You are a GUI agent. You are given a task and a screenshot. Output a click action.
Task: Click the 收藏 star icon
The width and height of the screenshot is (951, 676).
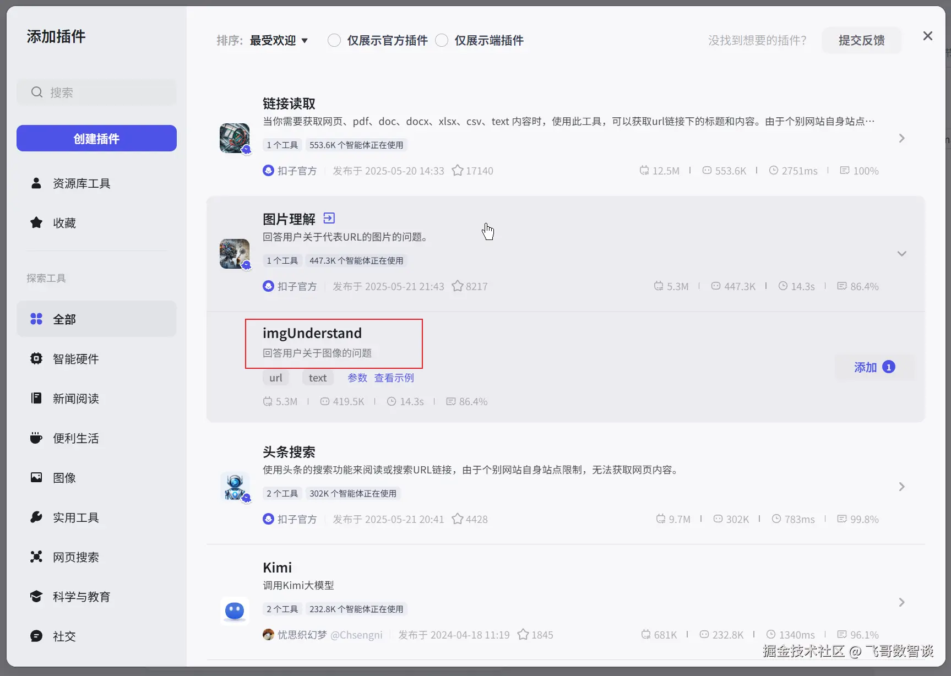36,222
